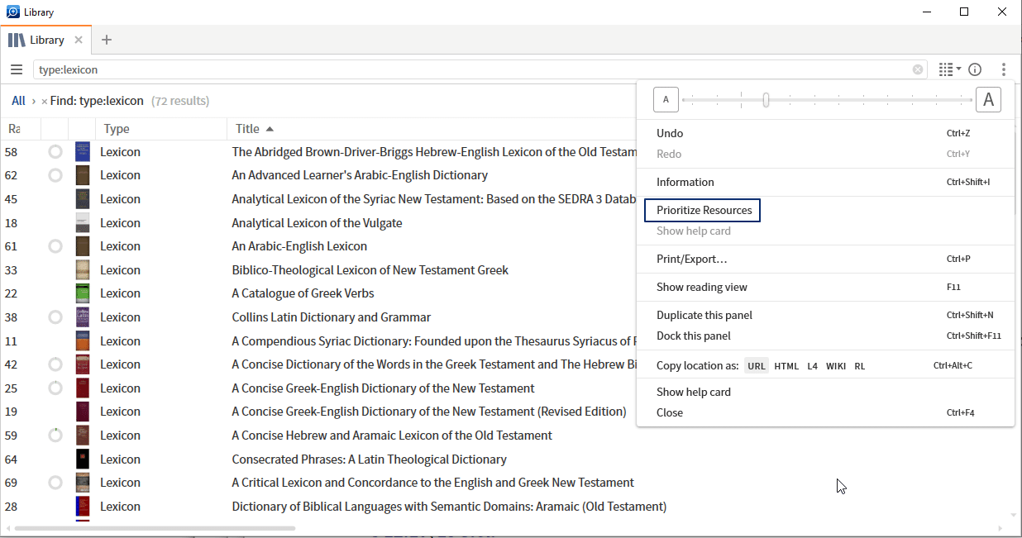Sort by the Title column header
This screenshot has width=1022, height=538.
coord(248,129)
